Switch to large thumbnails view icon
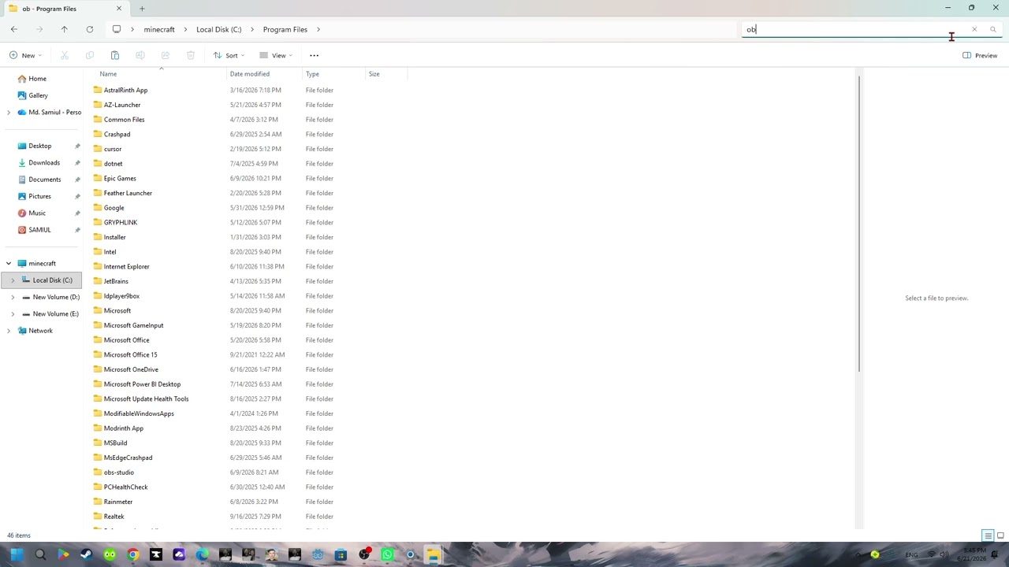1009x567 pixels. pos(1000,535)
